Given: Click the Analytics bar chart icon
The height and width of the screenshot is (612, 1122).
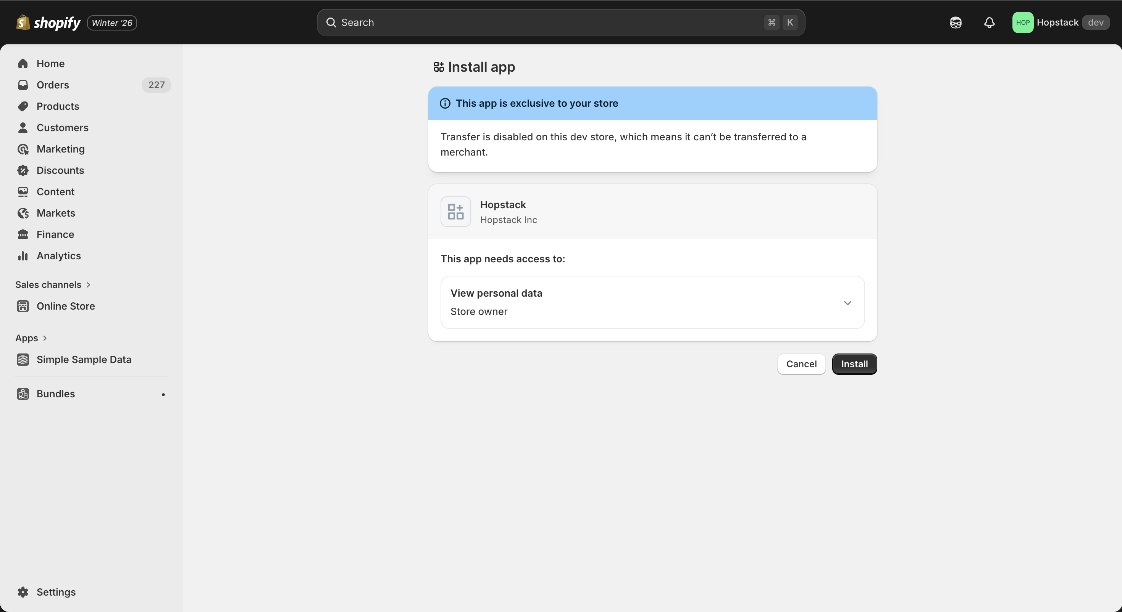Looking at the screenshot, I should point(23,256).
